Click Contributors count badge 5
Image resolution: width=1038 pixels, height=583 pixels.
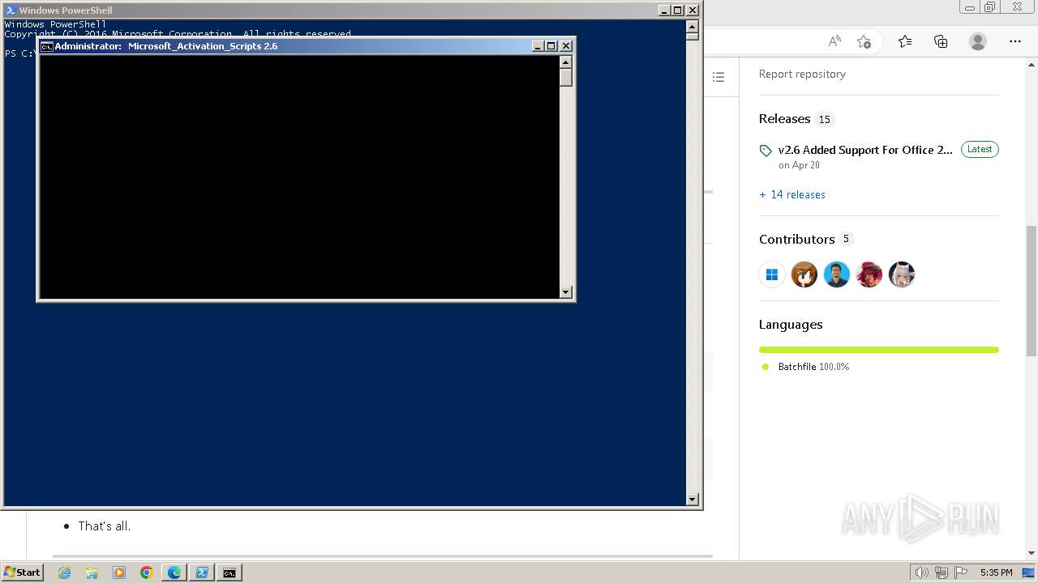(x=846, y=239)
